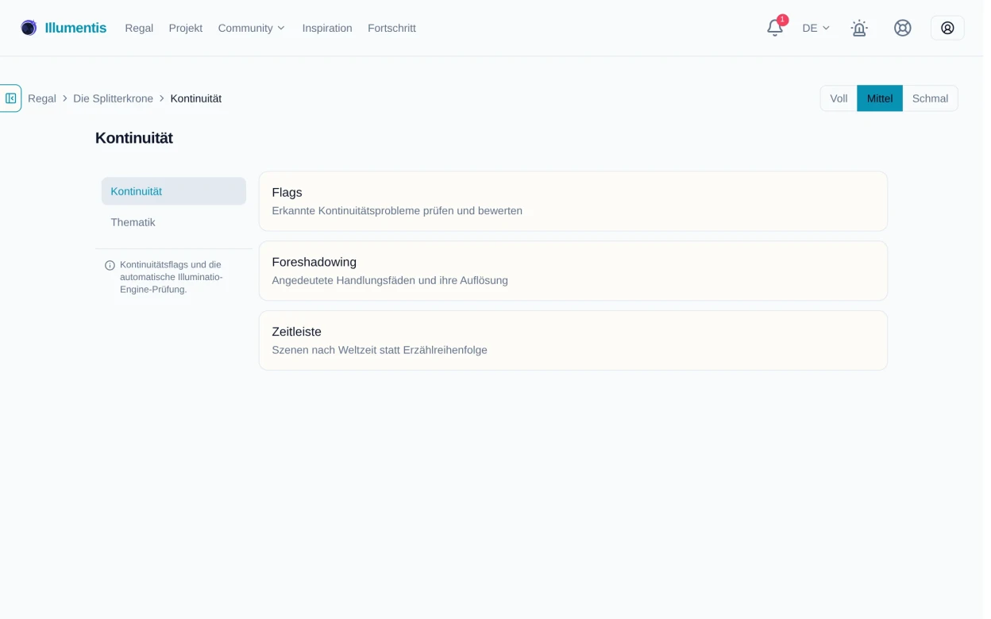Click the Kontinuität page heading

coord(134,138)
